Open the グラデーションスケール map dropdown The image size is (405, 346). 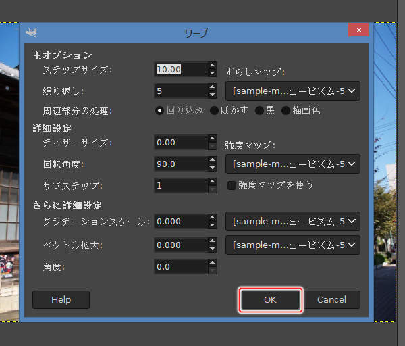tap(293, 222)
